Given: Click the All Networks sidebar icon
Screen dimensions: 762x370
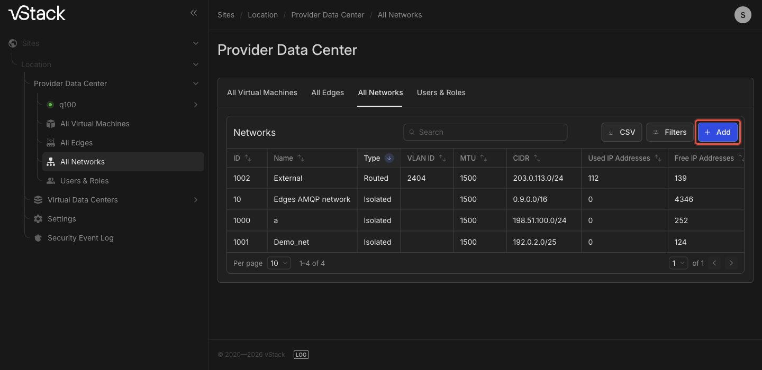Looking at the screenshot, I should tap(51, 162).
